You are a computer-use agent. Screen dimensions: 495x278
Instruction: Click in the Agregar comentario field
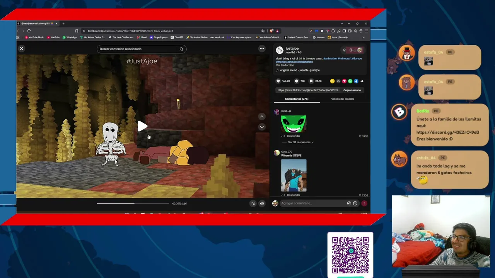(313, 203)
